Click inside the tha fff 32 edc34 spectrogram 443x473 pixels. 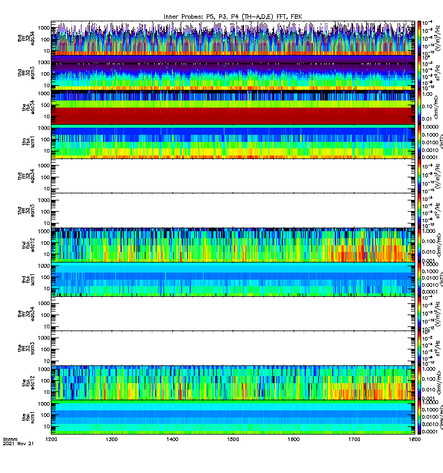coord(233,38)
